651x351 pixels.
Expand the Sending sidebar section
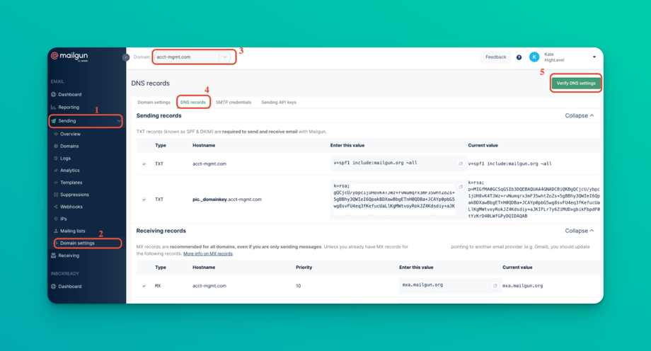click(86, 121)
